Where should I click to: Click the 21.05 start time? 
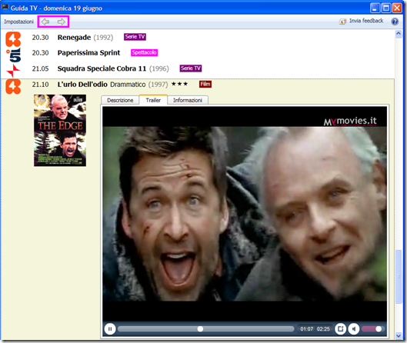pos(40,68)
